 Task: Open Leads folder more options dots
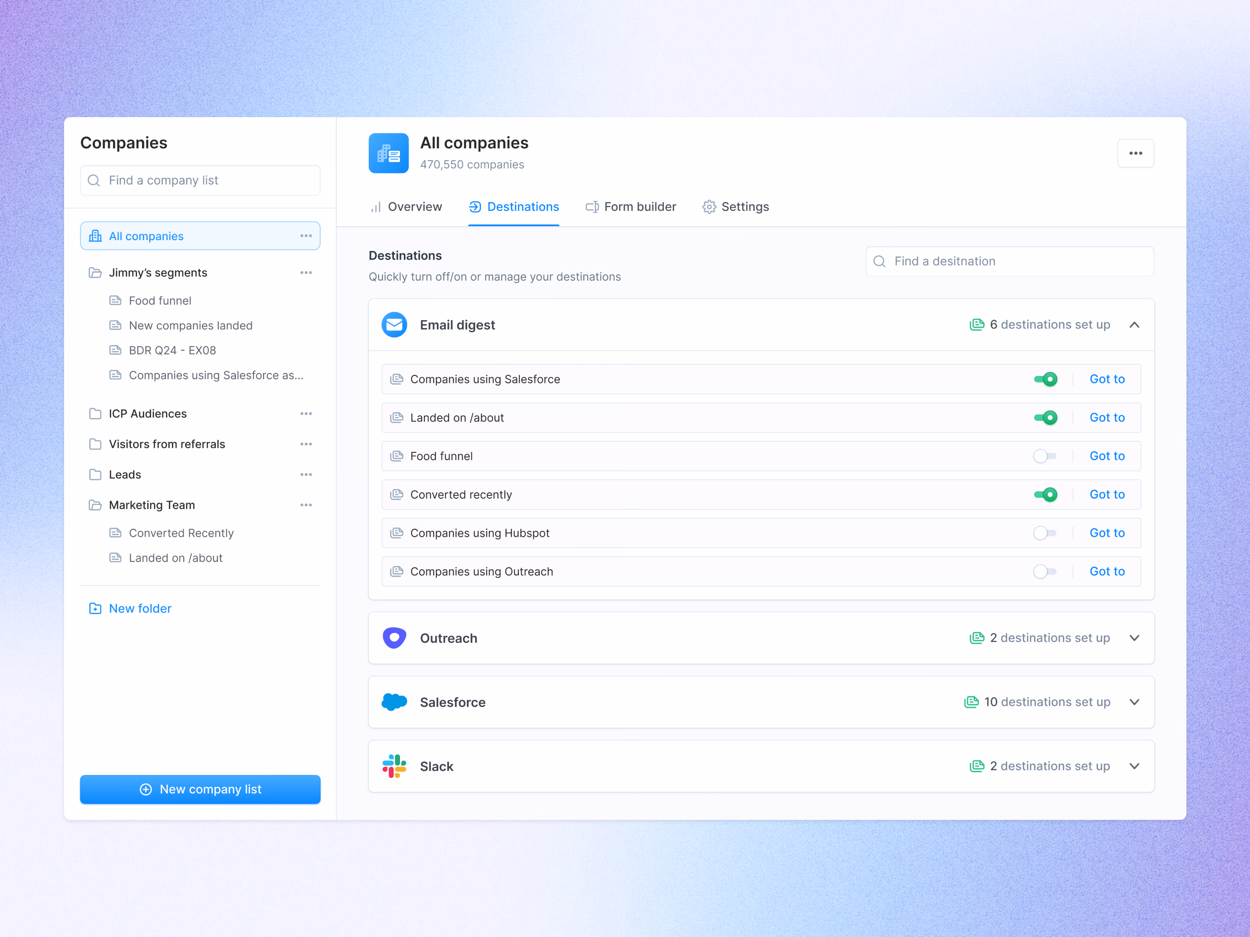(306, 475)
